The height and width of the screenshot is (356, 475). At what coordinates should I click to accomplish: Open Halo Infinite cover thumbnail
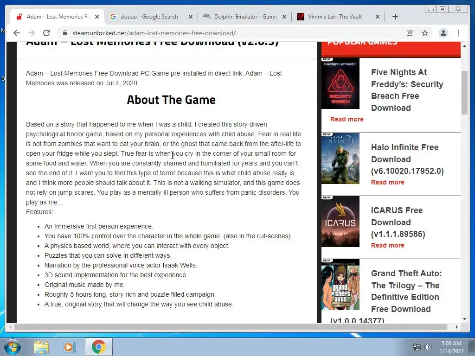pos(340,159)
